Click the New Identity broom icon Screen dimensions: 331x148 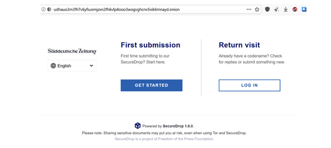276,9
